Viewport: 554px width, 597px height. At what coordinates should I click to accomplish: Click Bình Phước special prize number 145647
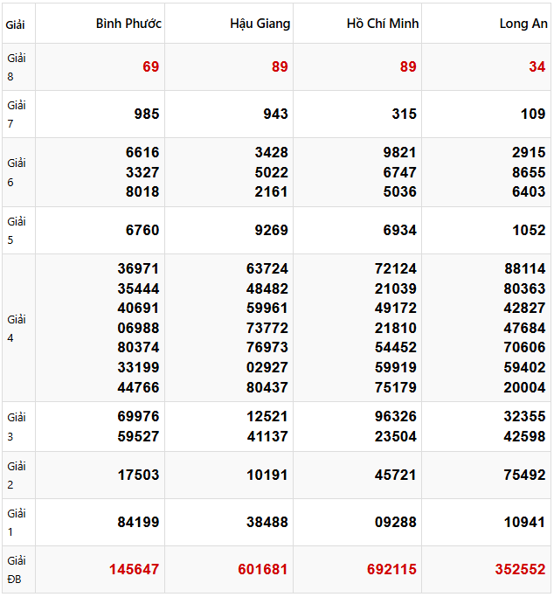coord(134,569)
